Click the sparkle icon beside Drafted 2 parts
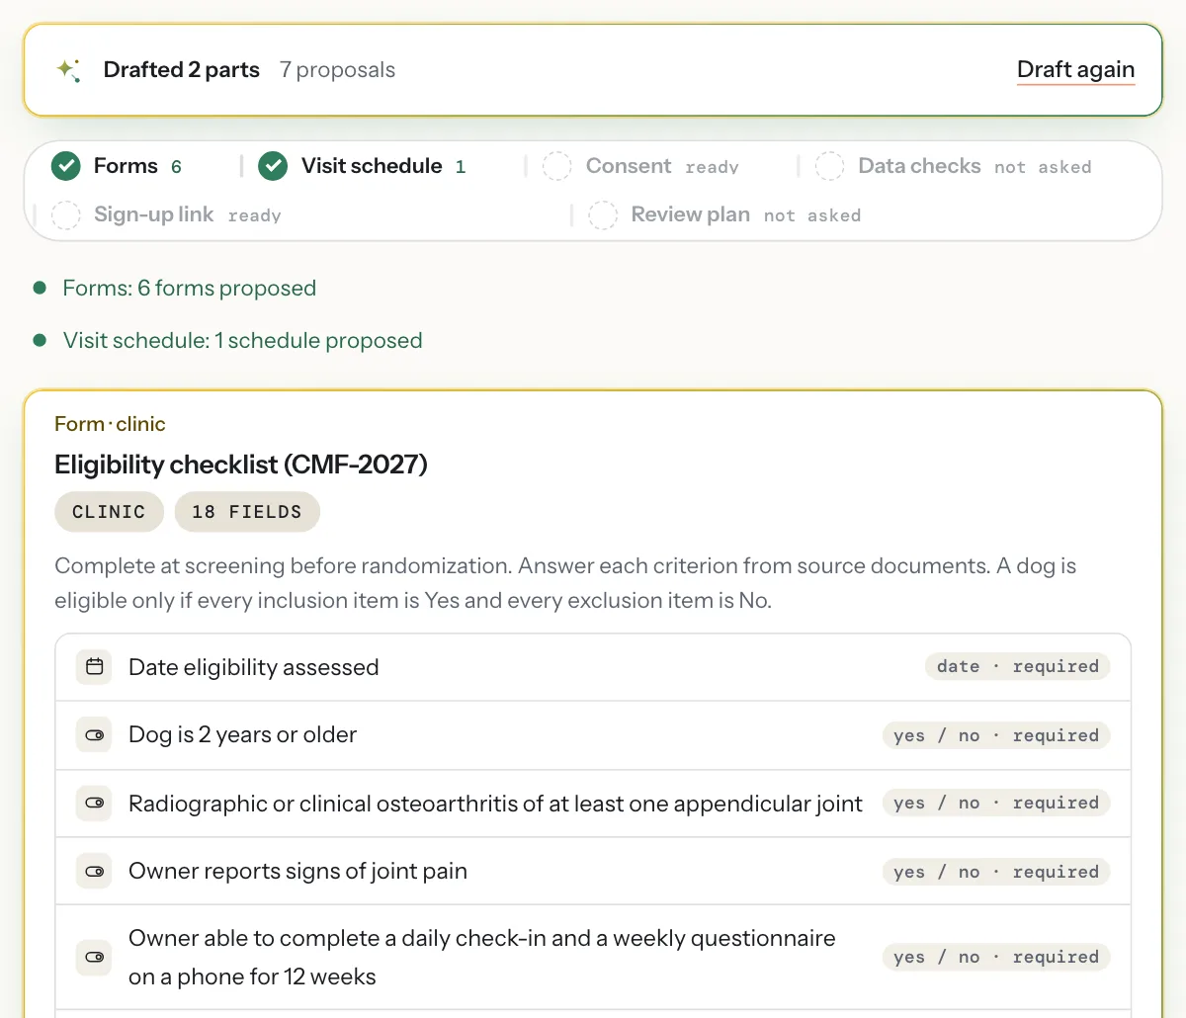 click(68, 70)
